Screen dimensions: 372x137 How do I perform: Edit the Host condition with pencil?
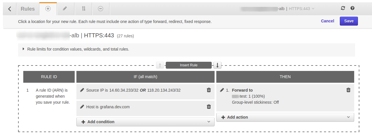click(82, 107)
